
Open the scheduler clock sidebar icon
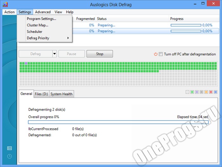[10, 157]
